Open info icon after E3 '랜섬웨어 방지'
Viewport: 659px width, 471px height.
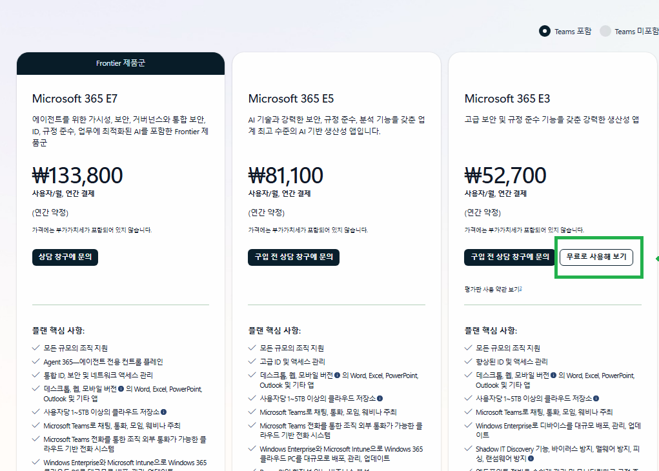pyautogui.click(x=531, y=458)
